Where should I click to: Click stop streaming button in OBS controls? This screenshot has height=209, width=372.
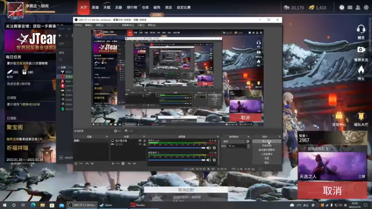[266, 141]
